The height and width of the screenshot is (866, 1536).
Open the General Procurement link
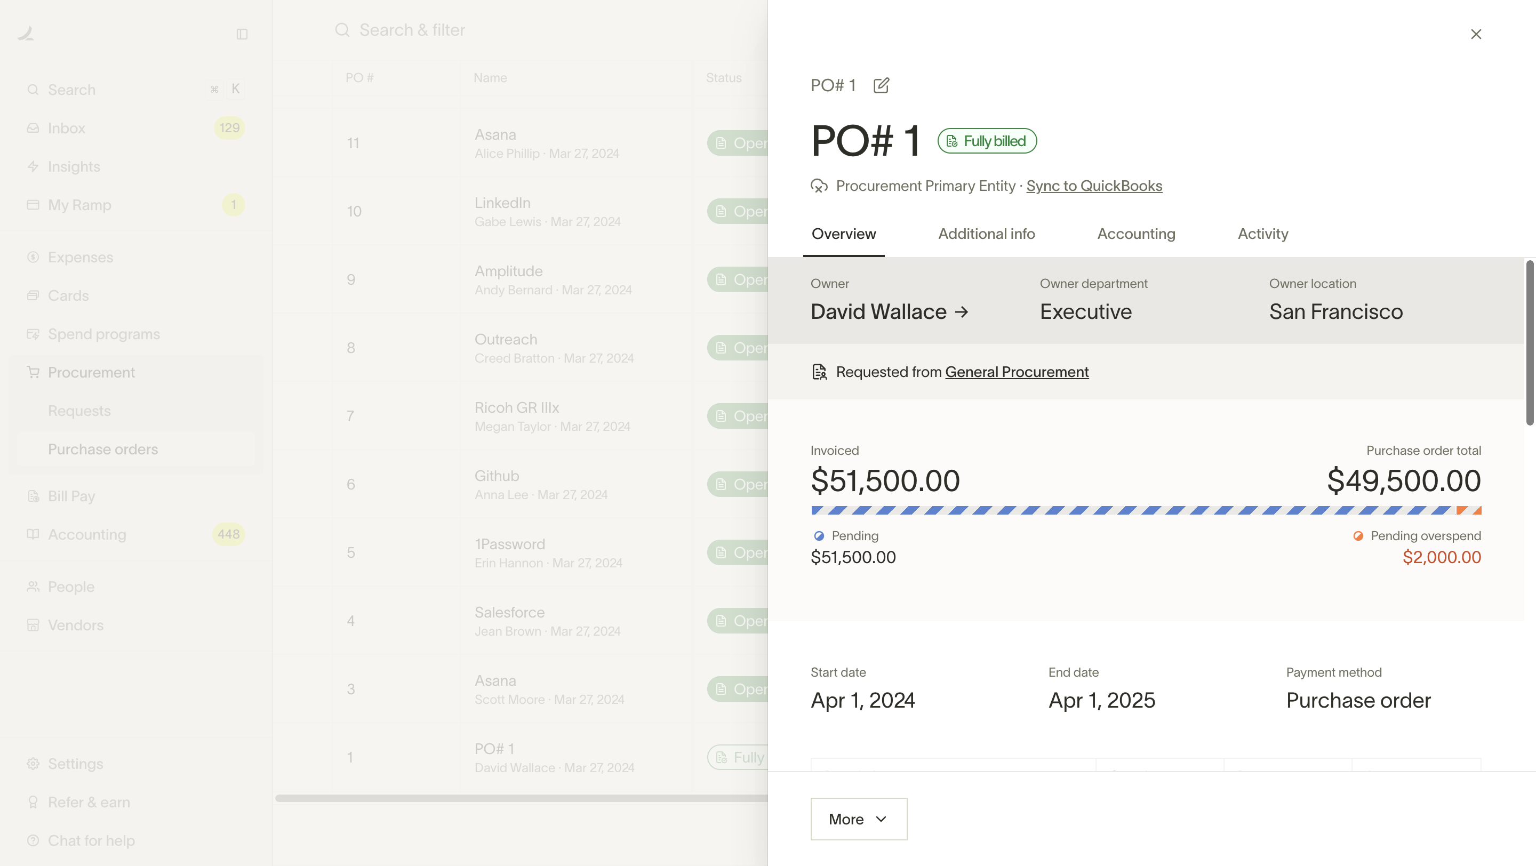coord(1017,372)
